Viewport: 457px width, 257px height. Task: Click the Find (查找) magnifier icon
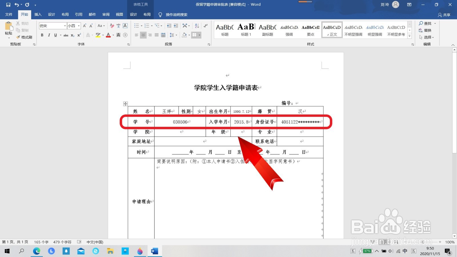421,23
